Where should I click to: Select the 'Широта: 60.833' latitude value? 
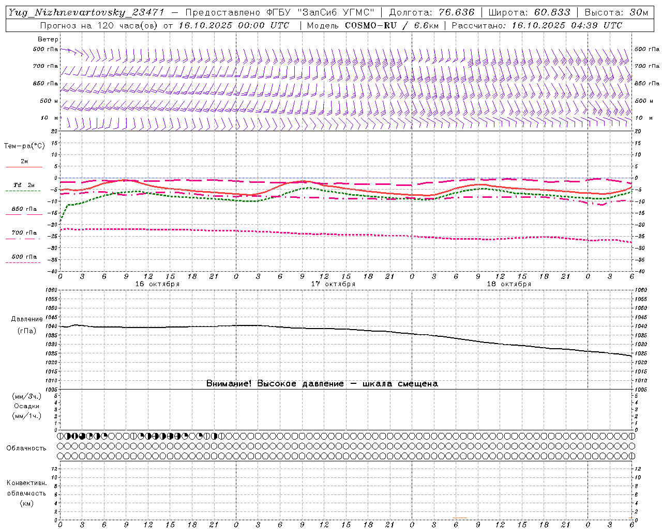(529, 12)
